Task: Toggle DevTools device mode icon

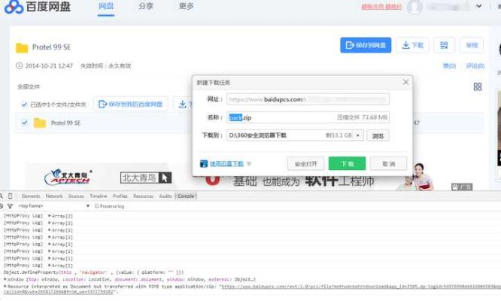Action: (x=11, y=196)
